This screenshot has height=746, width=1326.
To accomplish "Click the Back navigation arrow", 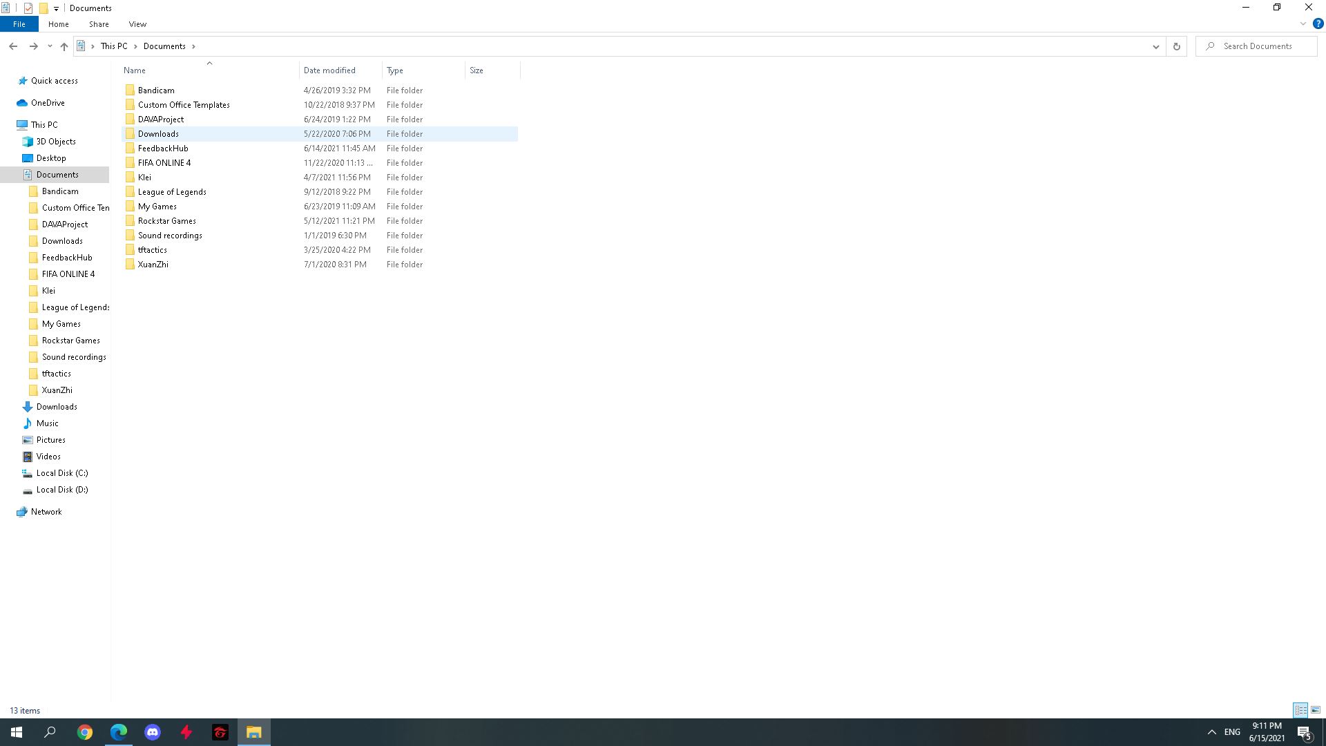I will click(x=13, y=46).
